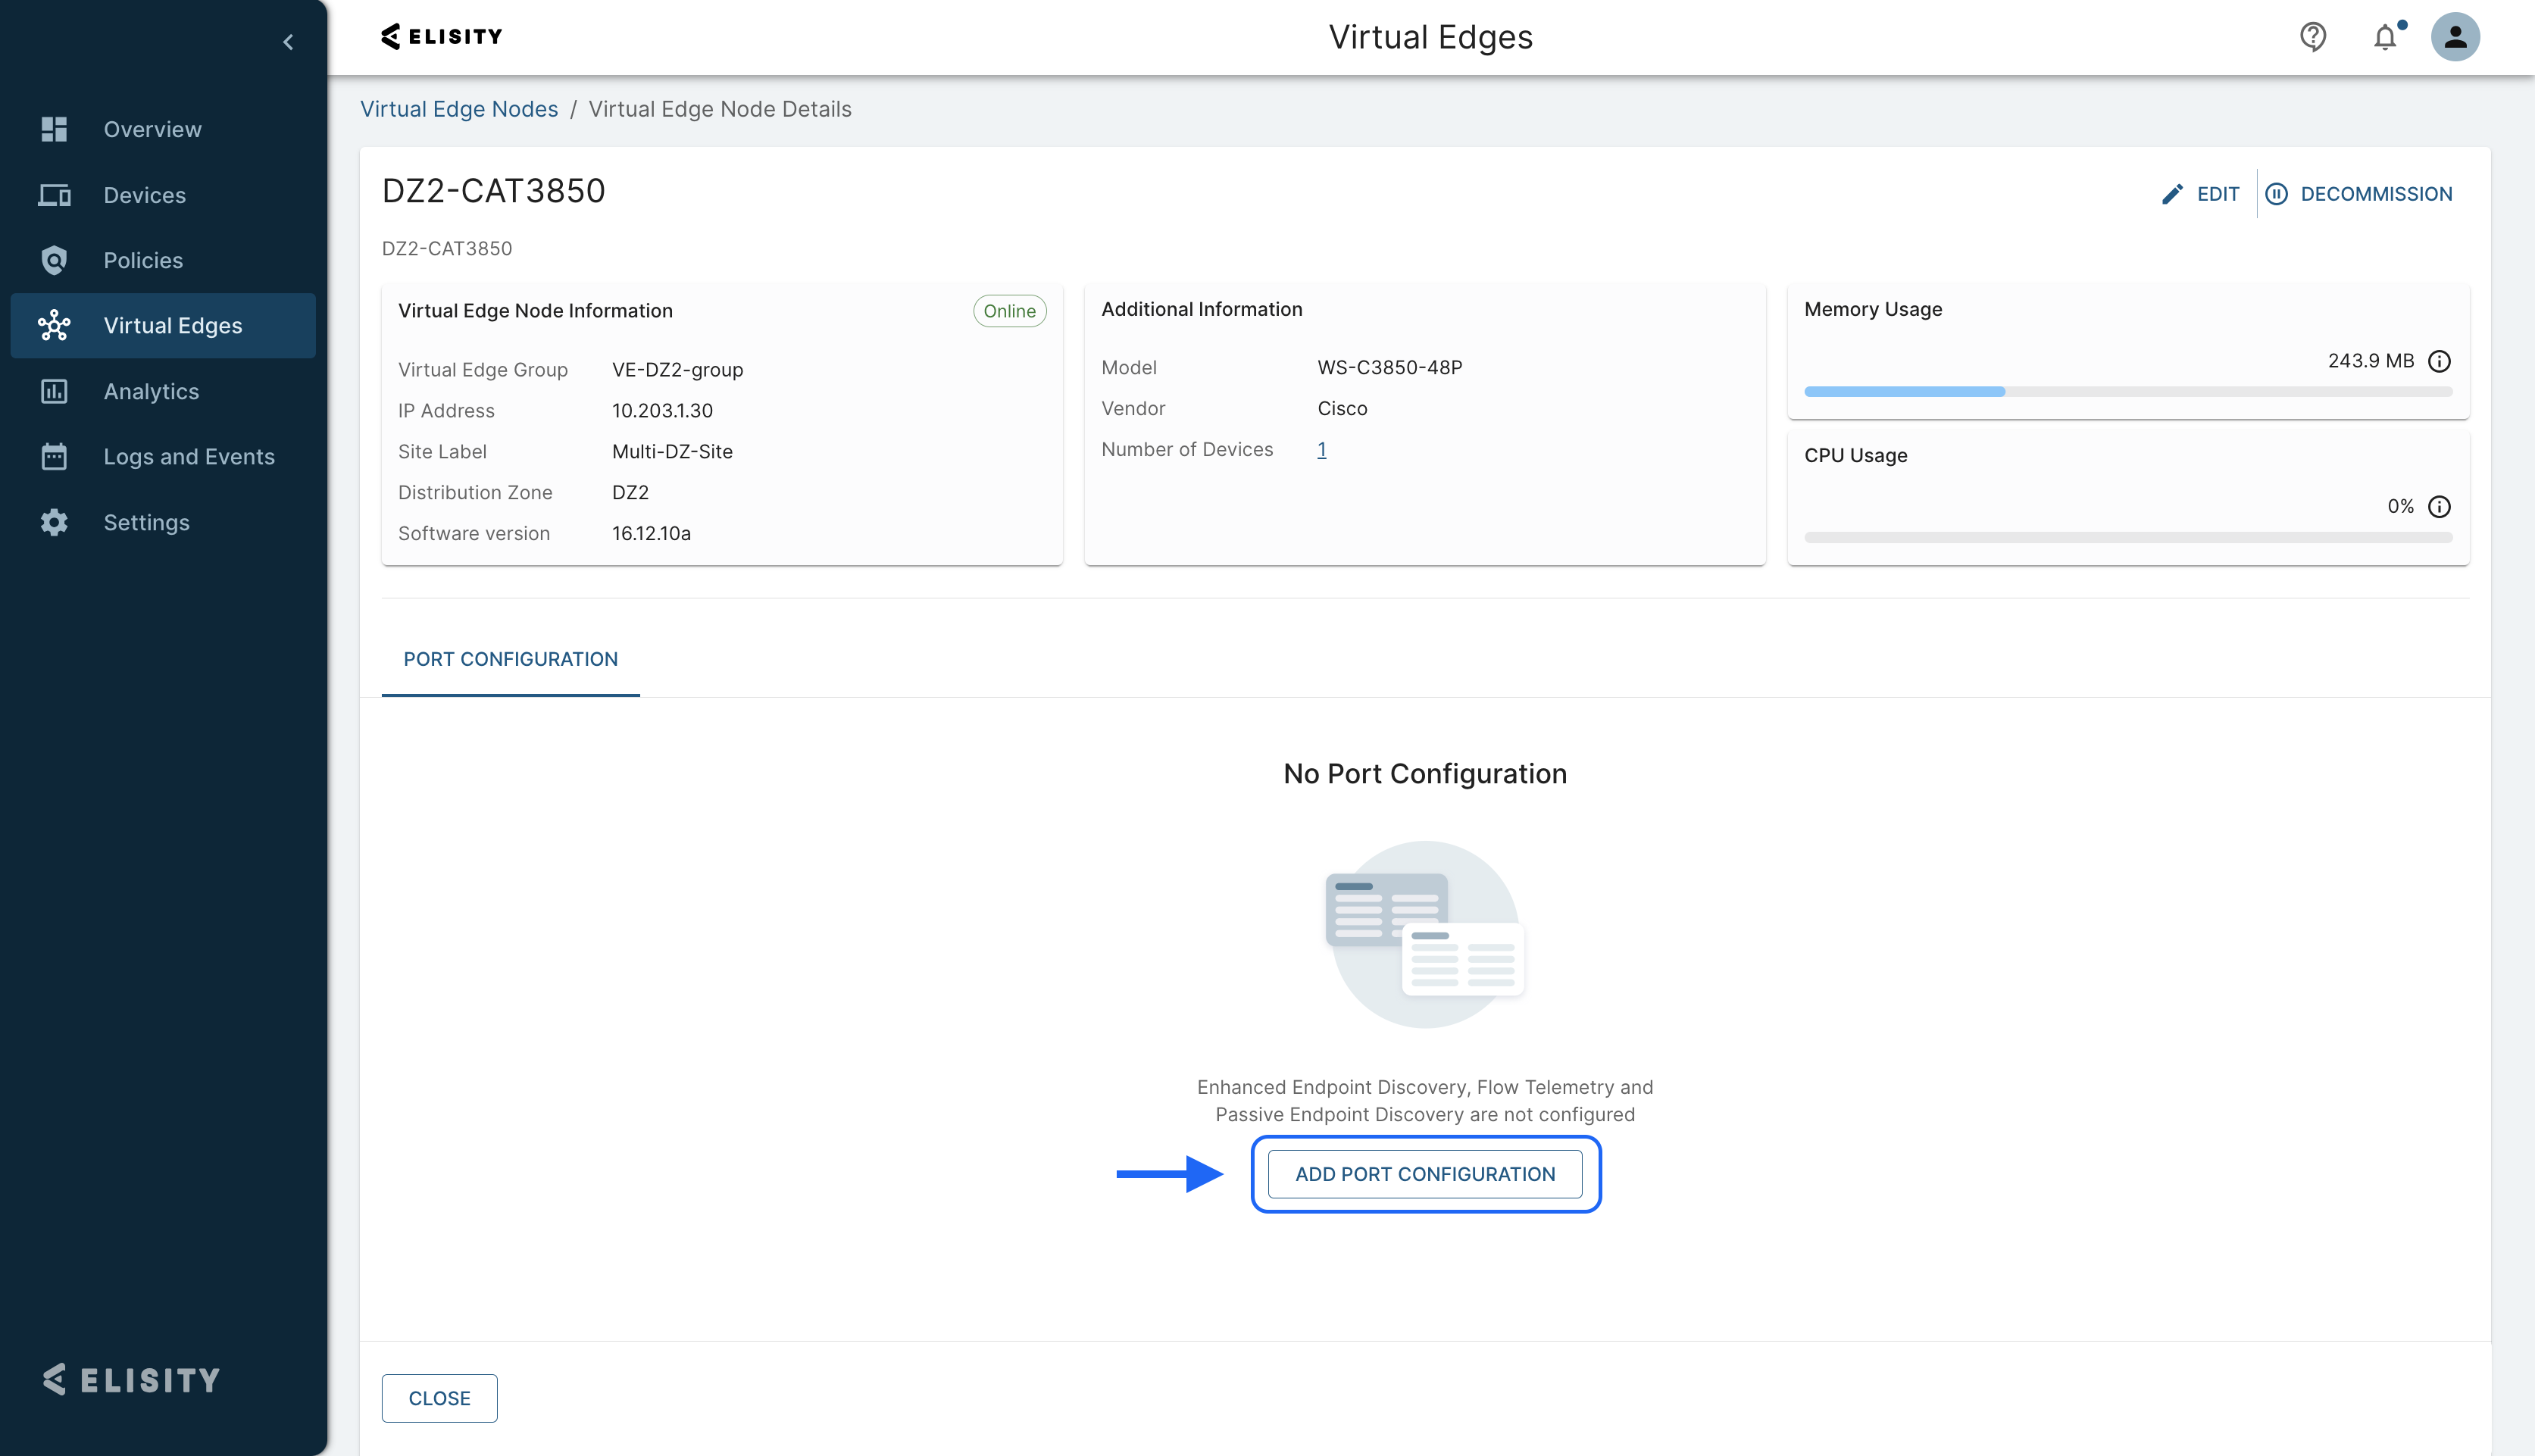2535x1456 pixels.
Task: Click CPU Usage info icon
Action: coord(2439,507)
